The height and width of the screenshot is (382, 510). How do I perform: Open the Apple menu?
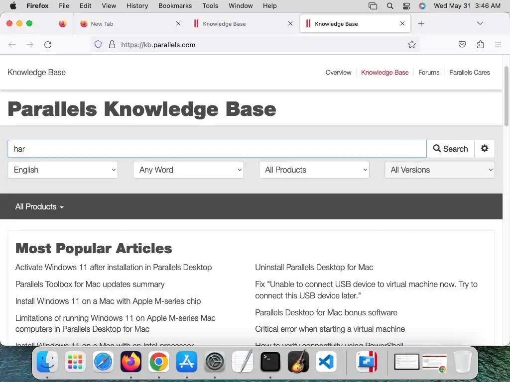[13, 5]
